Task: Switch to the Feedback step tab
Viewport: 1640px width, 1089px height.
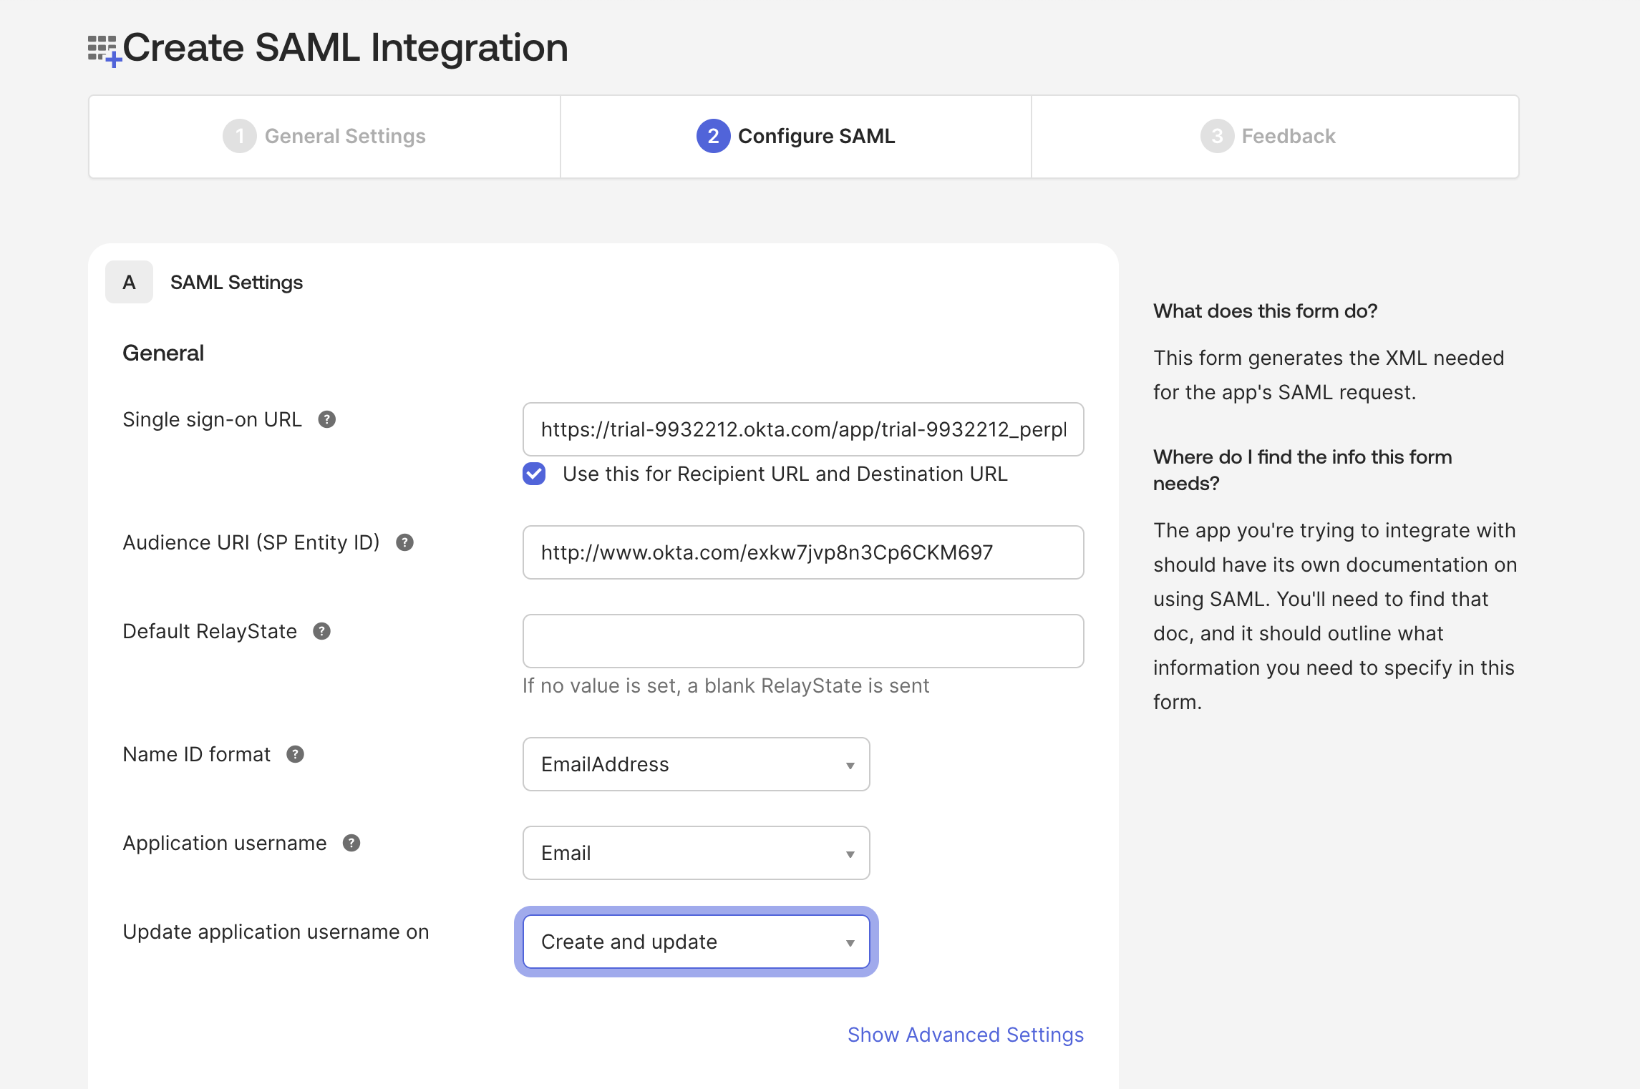Action: [x=1275, y=137]
